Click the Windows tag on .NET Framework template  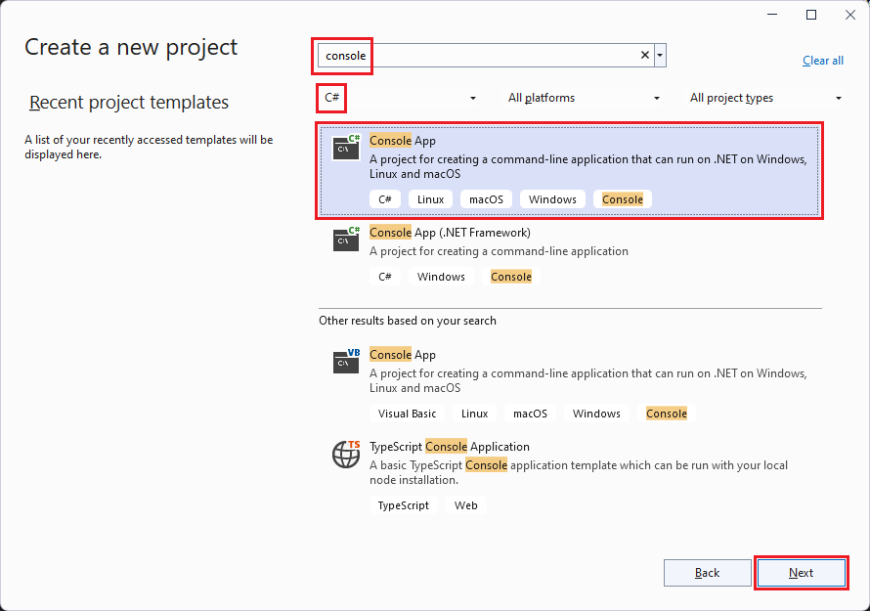[441, 276]
